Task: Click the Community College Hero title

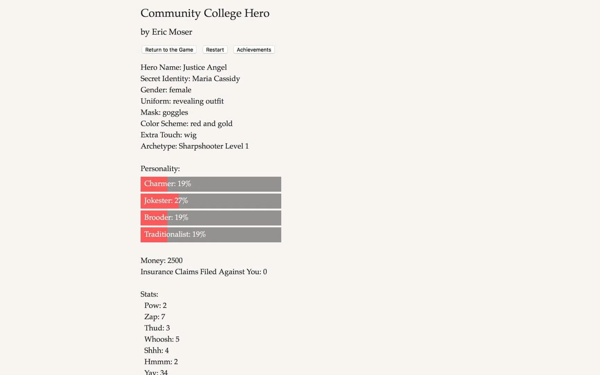Action: (x=205, y=13)
